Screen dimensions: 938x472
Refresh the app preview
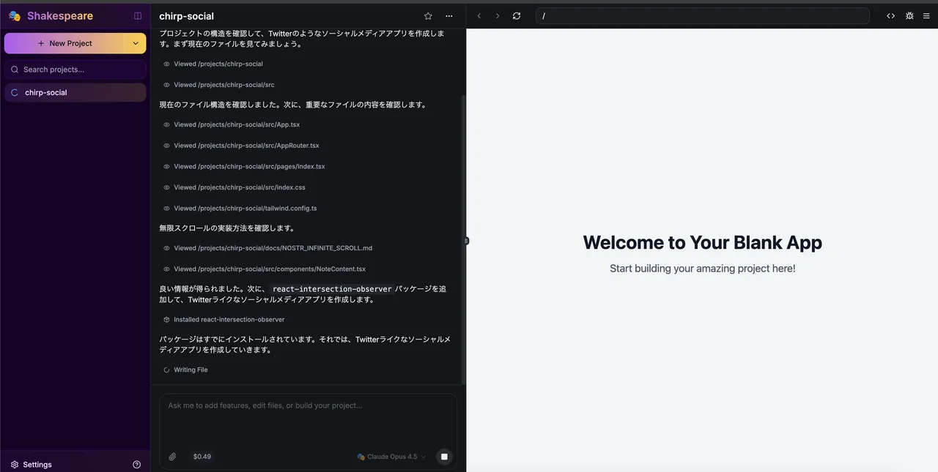click(517, 16)
